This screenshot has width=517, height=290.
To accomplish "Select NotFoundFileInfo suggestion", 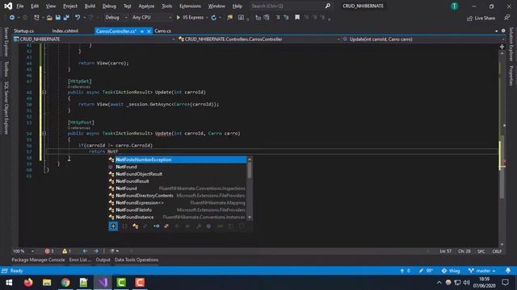I will (x=177, y=210).
